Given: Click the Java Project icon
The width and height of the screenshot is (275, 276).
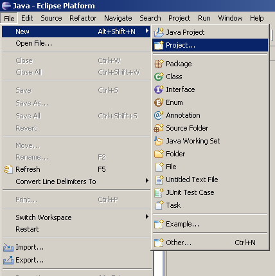Looking at the screenshot, I should [159, 32].
